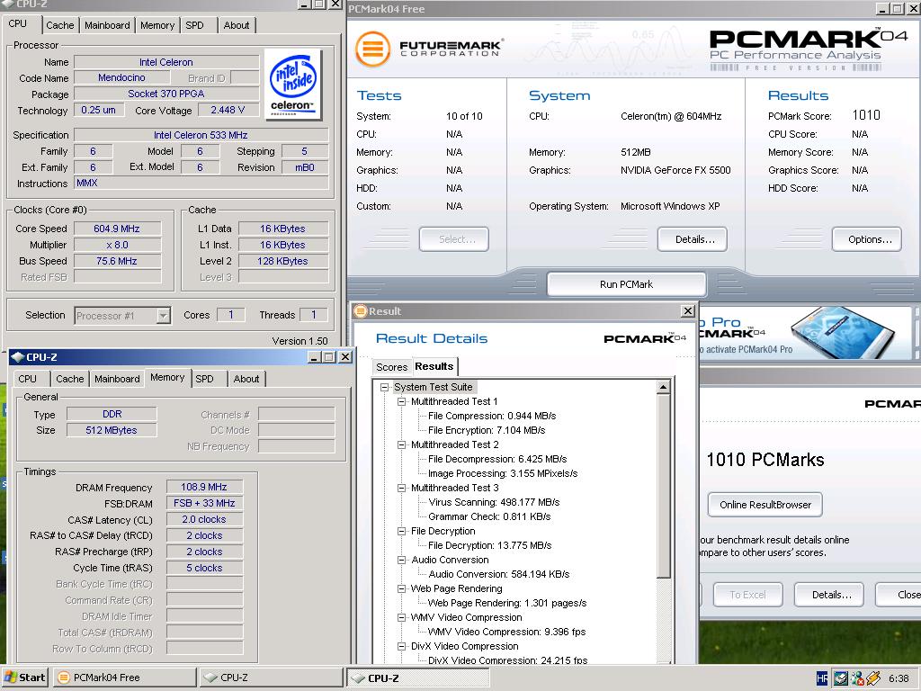Viewport: 921px width, 691px height.
Task: Close the lower CPU-Z Memory window
Action: pos(345,356)
